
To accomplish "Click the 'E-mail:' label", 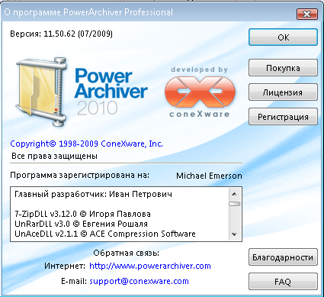I will (x=74, y=281).
